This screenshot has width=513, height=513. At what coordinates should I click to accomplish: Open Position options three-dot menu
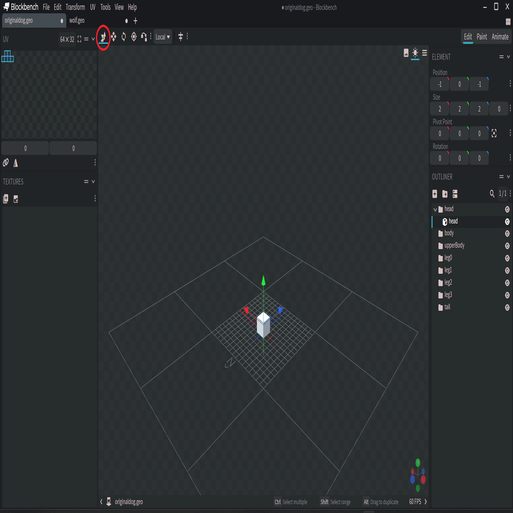pos(510,84)
